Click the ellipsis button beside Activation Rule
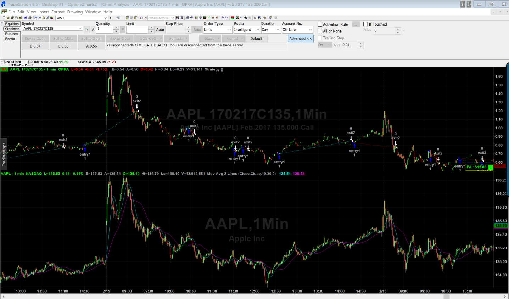Image resolution: width=509 pixels, height=299 pixels. coord(356,24)
